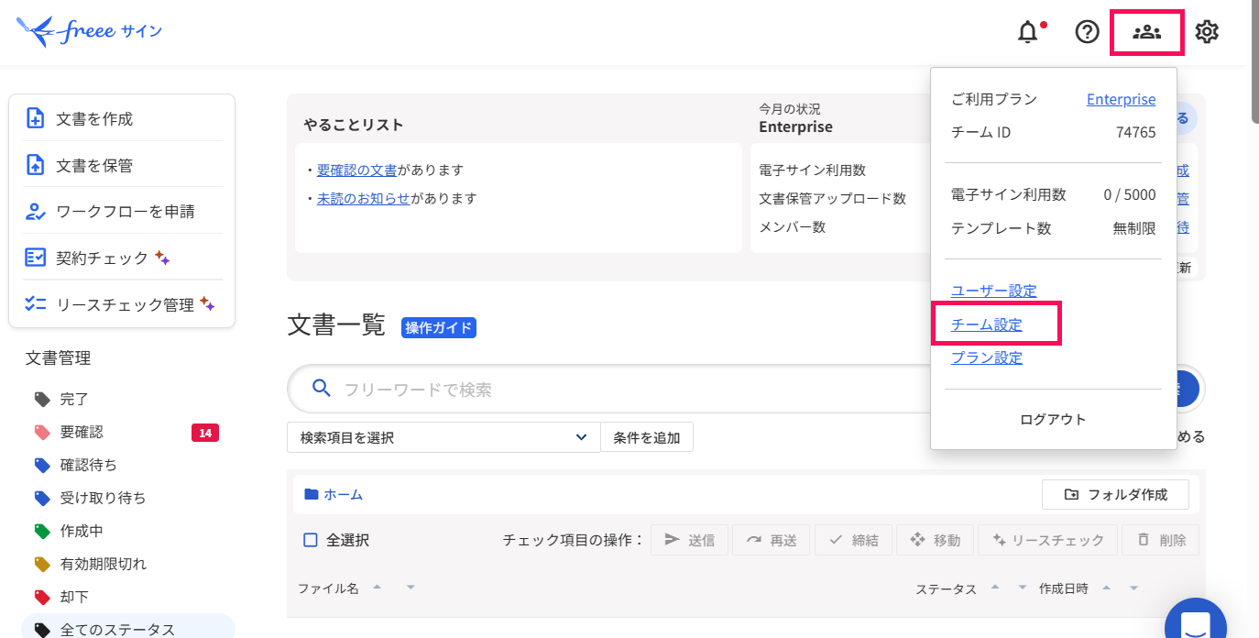Click the 却下 red tag icon
1259x638 pixels.
pyautogui.click(x=42, y=597)
